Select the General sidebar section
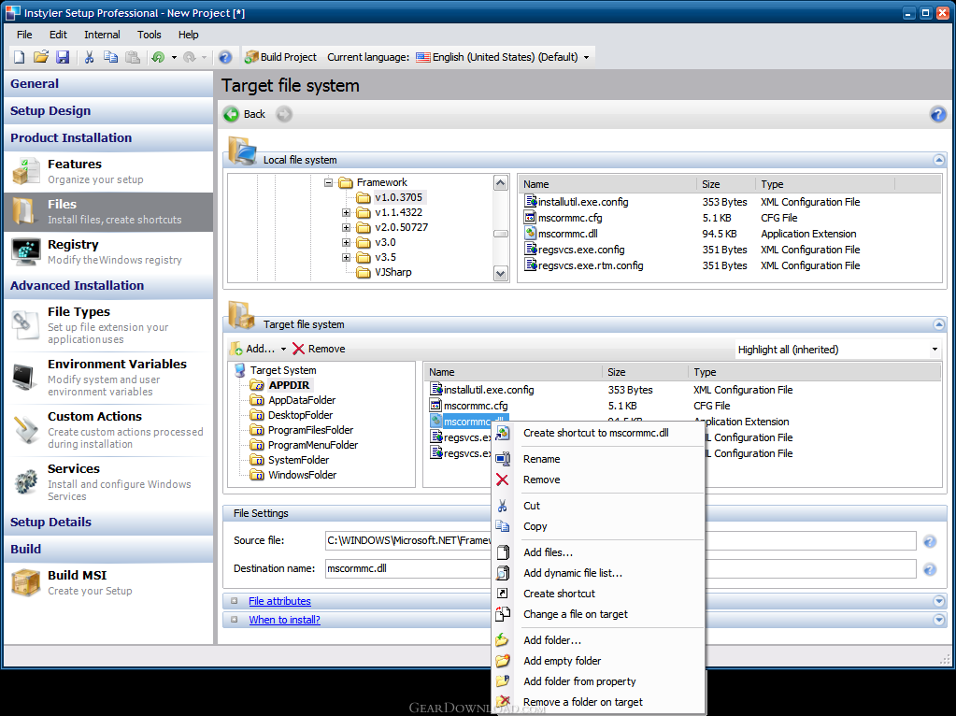 coord(108,84)
